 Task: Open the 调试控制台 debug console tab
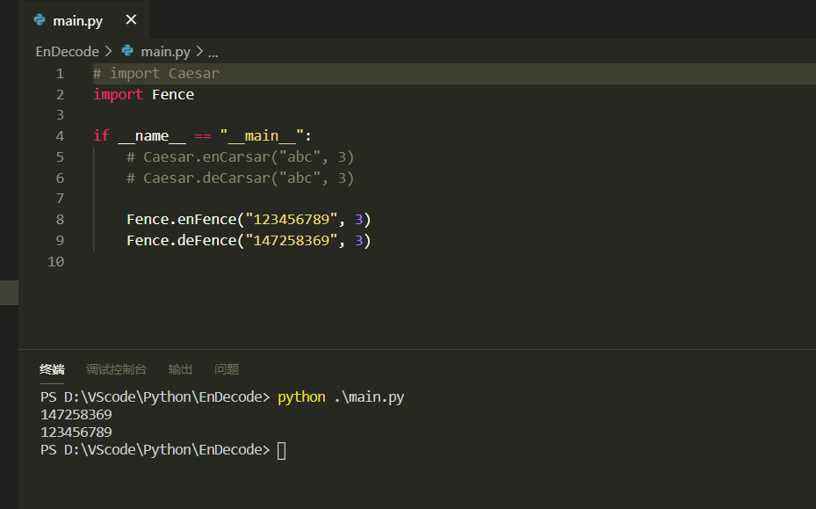[116, 369]
